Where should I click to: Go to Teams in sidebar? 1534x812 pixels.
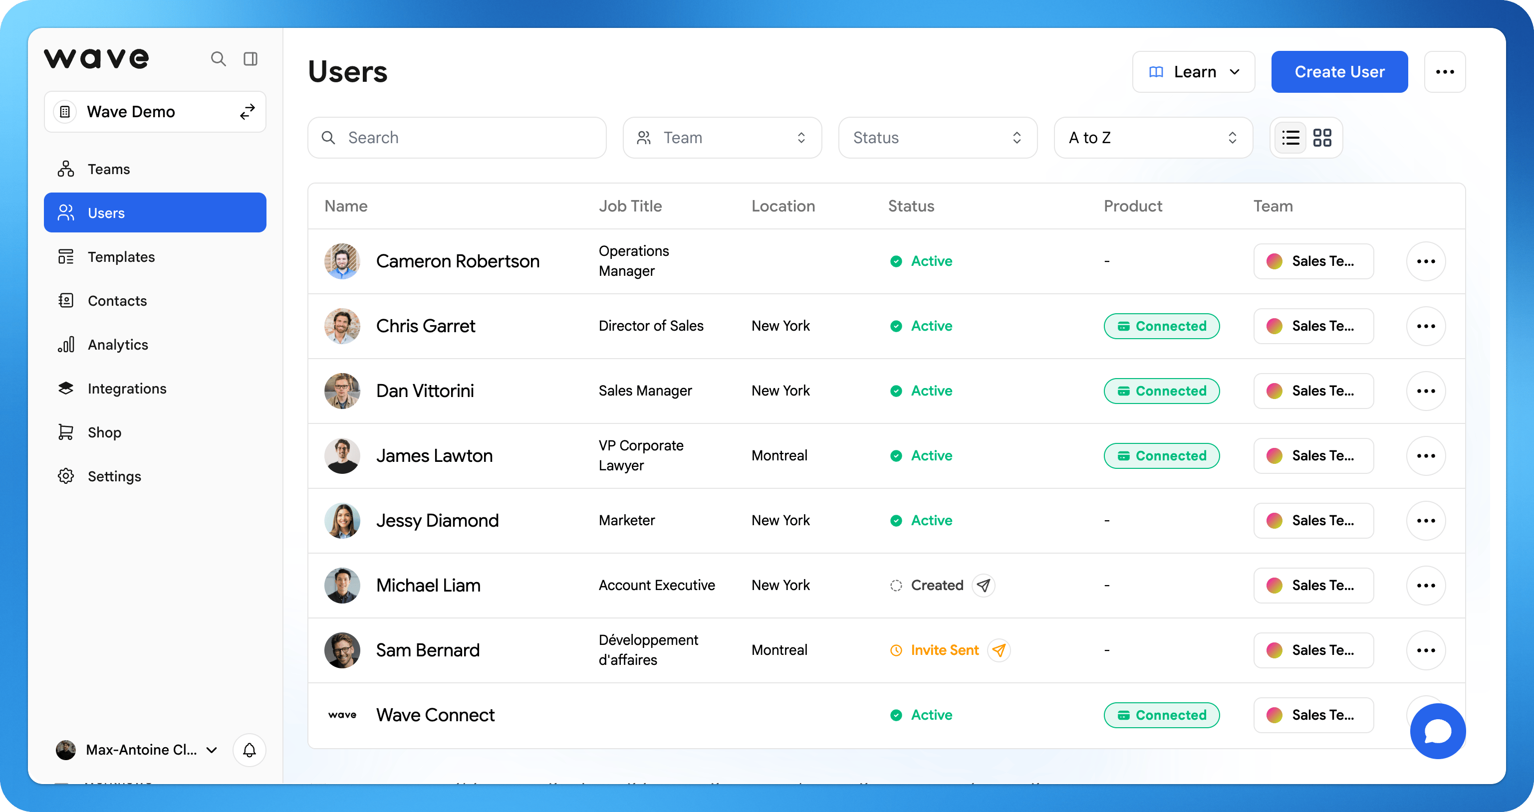pyautogui.click(x=155, y=169)
